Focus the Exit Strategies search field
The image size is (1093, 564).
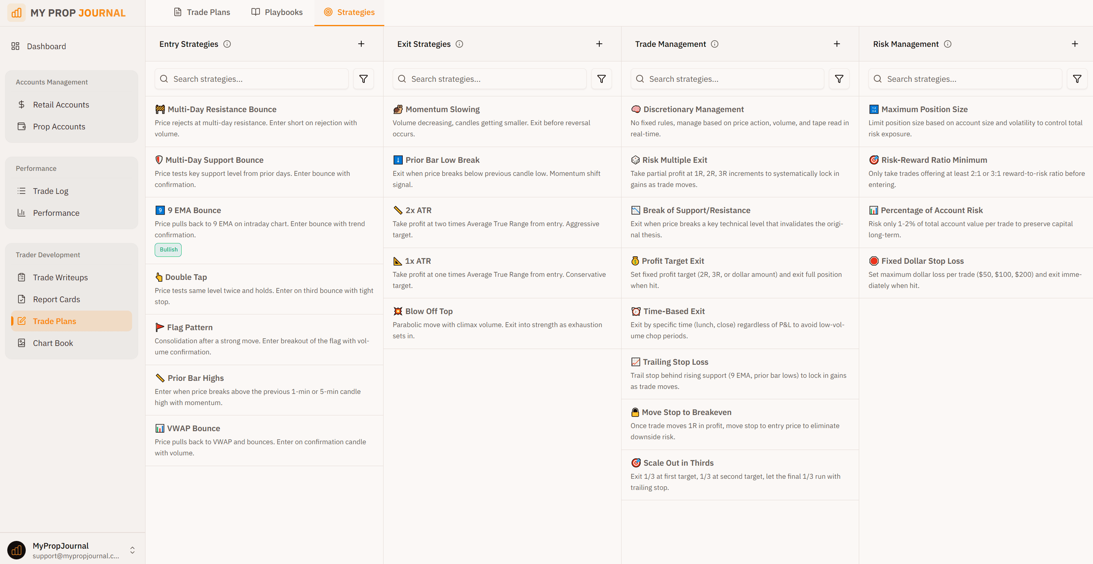tap(489, 79)
